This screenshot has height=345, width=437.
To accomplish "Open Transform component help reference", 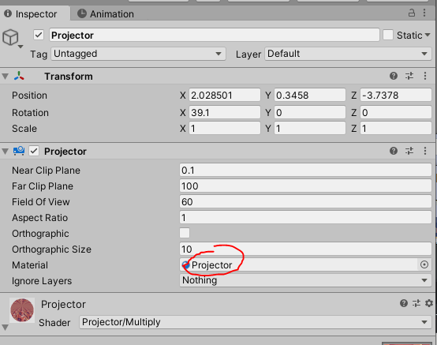I will point(394,76).
